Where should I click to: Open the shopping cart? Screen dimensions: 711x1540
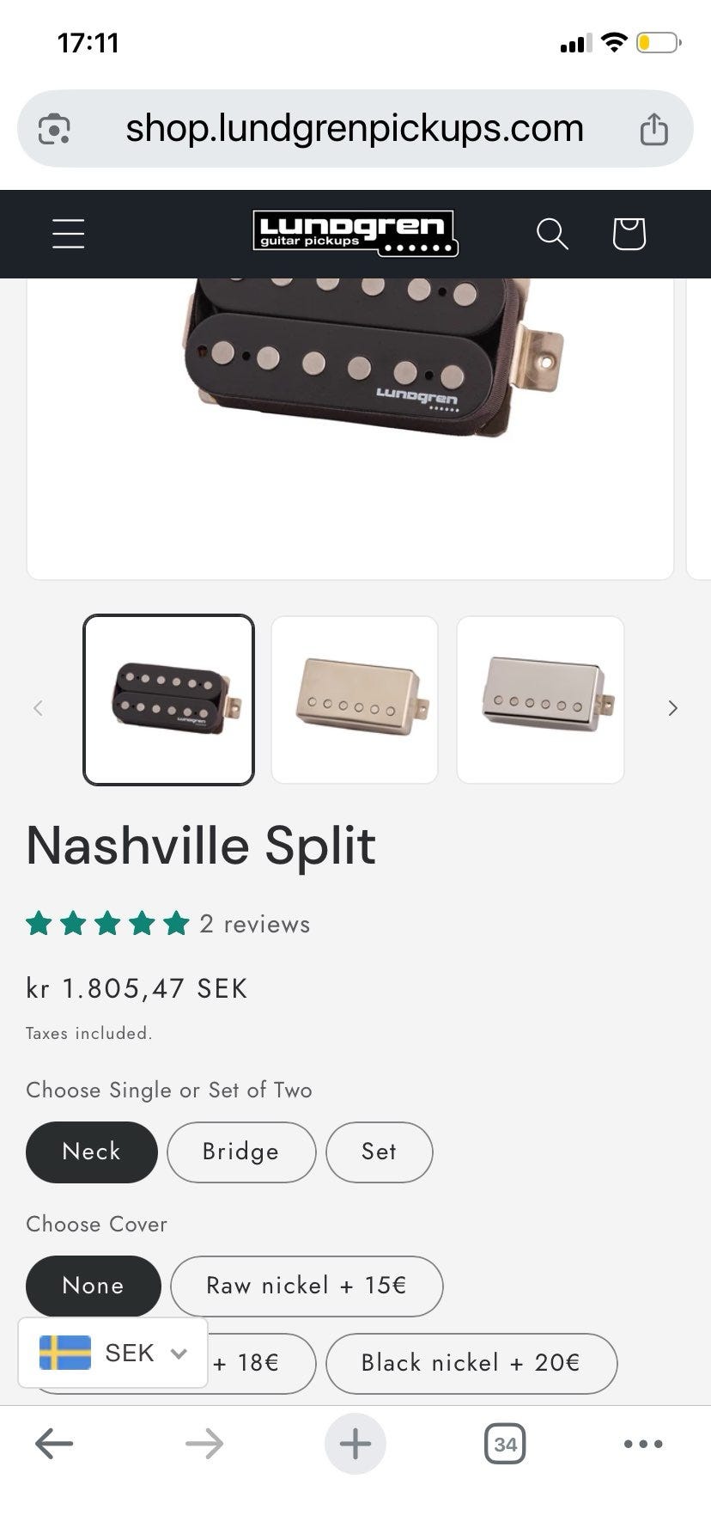629,234
